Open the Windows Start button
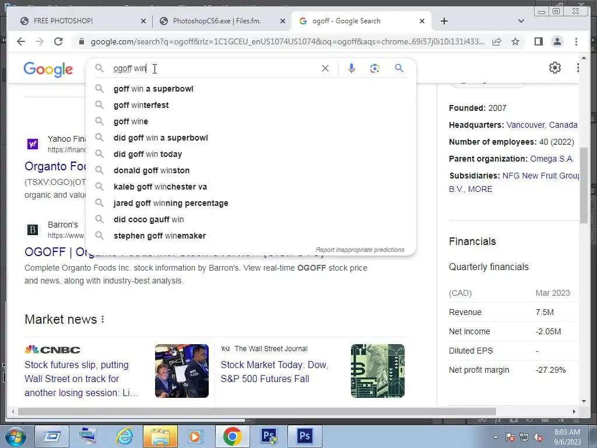Image resolution: width=597 pixels, height=448 pixels. [x=16, y=436]
